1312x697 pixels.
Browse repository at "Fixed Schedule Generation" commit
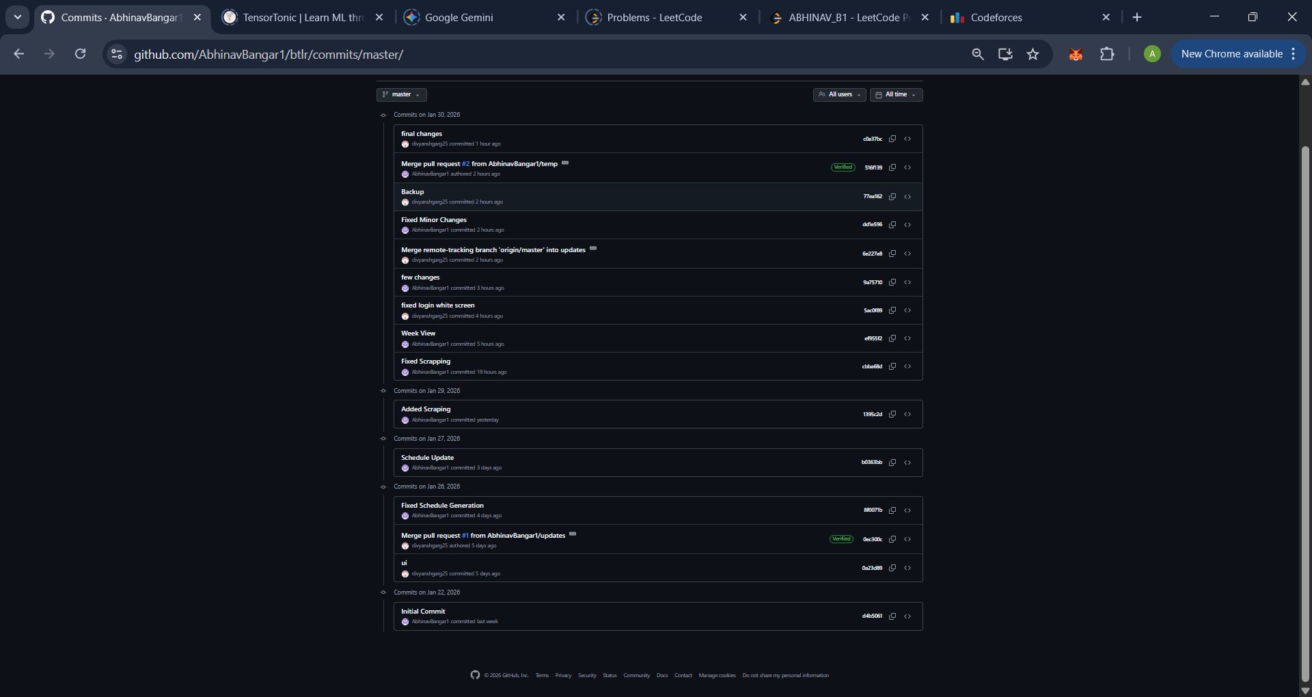click(x=907, y=510)
